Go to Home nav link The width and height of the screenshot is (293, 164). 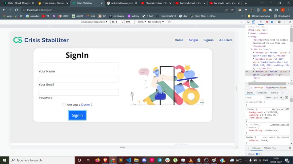(x=179, y=40)
